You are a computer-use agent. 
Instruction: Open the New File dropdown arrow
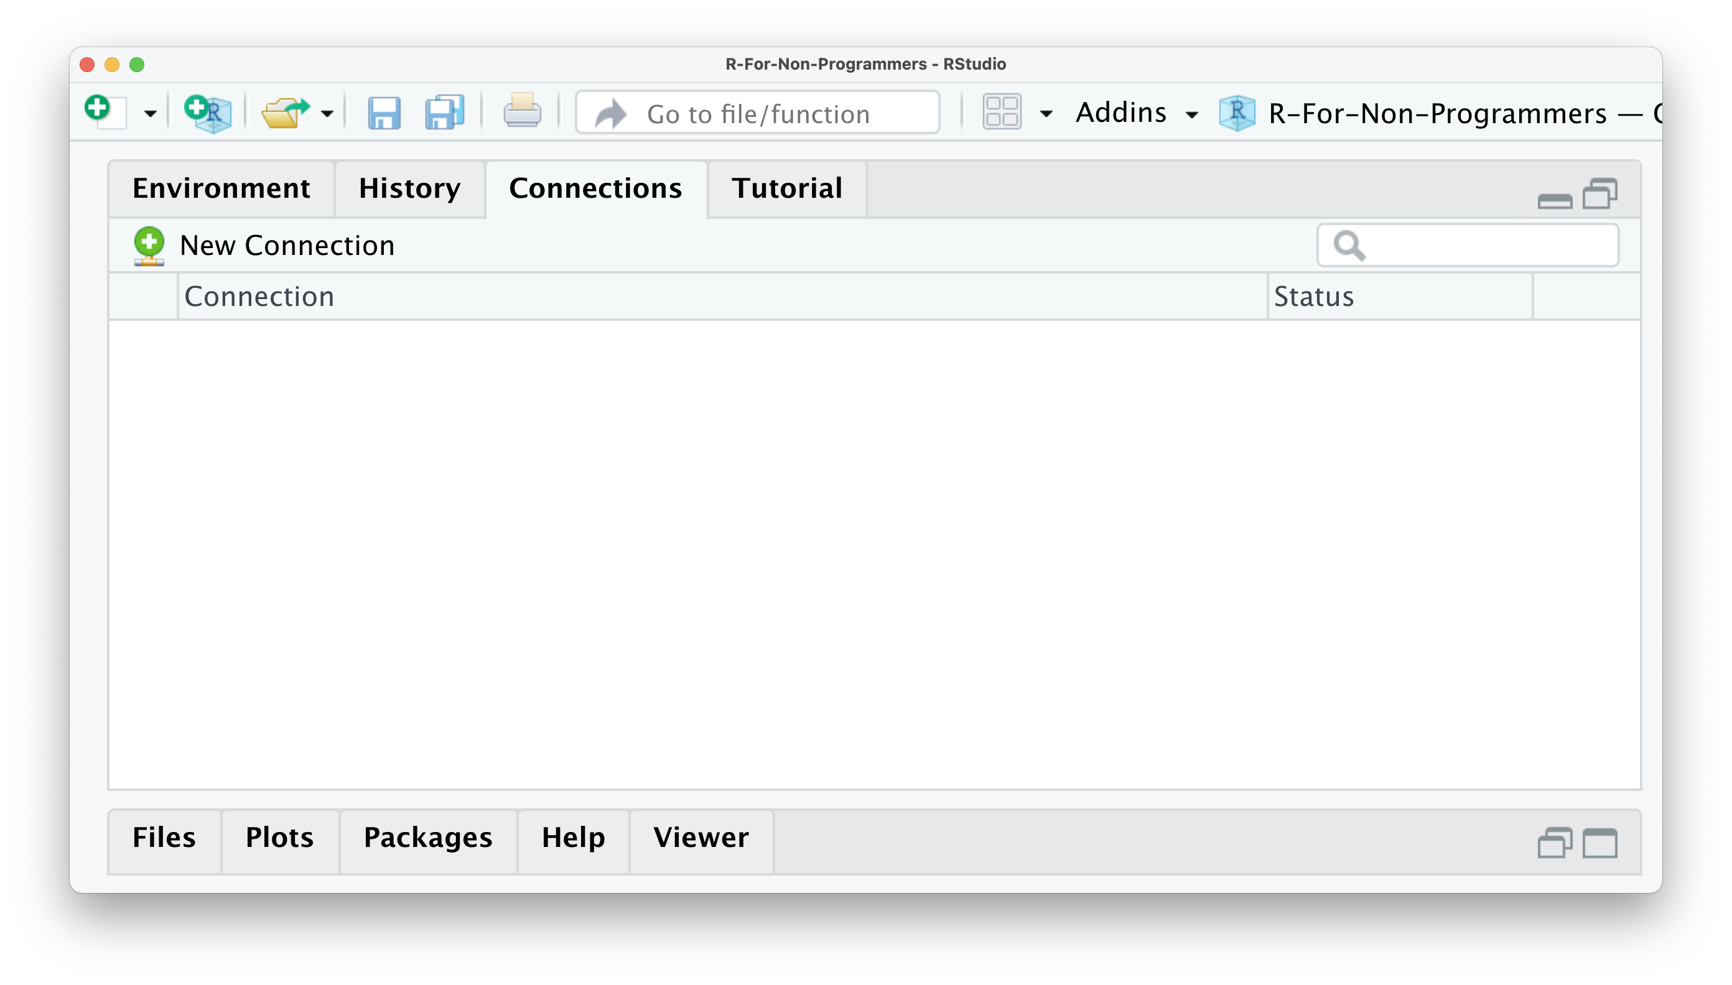(151, 113)
